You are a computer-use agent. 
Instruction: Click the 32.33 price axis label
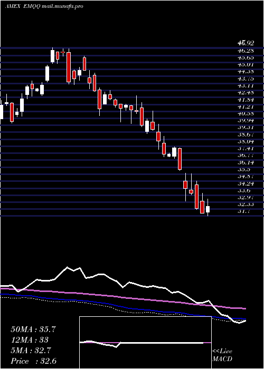tap(246, 205)
